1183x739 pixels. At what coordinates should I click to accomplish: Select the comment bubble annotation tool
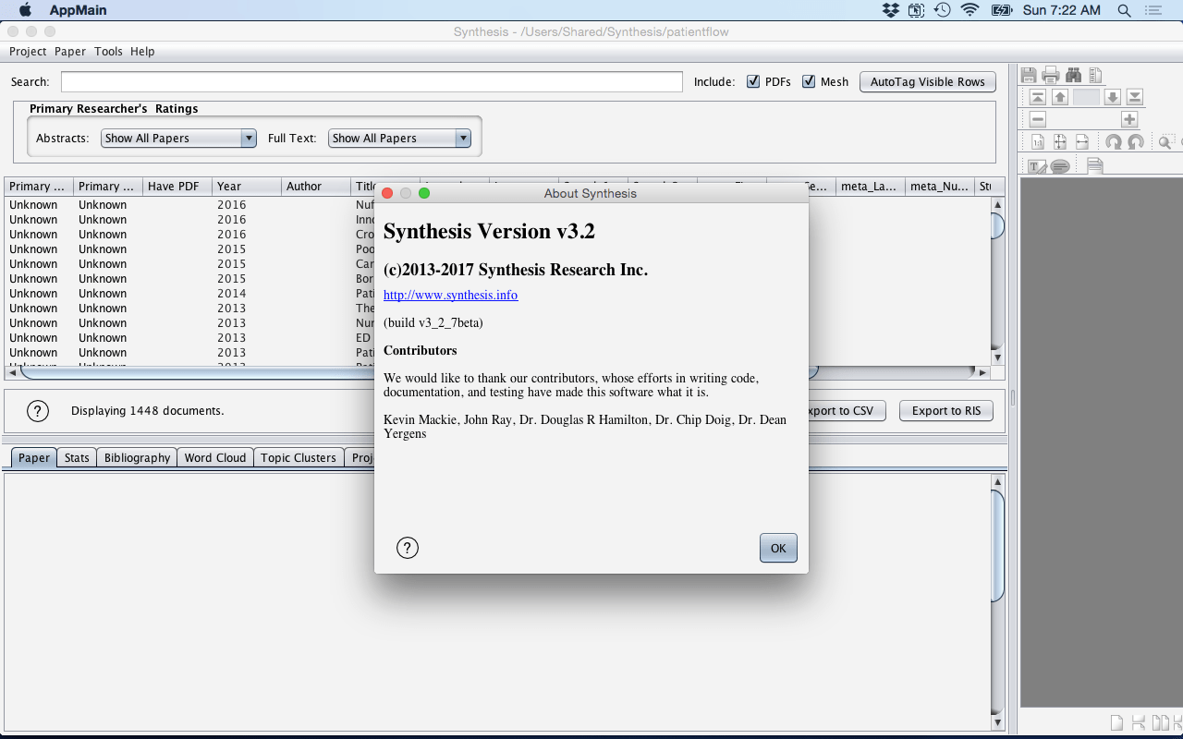1060,166
